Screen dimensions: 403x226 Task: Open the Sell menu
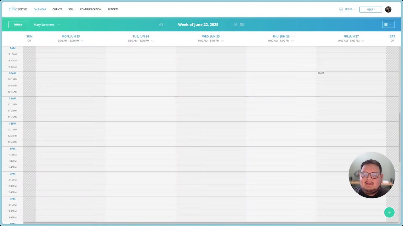point(71,9)
